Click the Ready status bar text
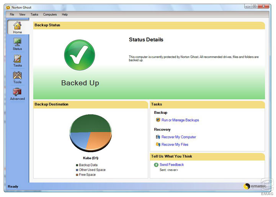This screenshot has width=276, height=197. 13,186
